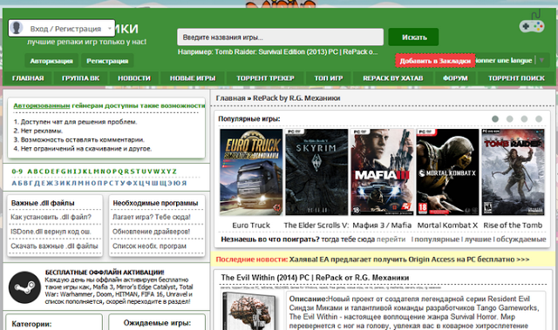Click the game name search field
The height and width of the screenshot is (330, 558).
[281, 37]
